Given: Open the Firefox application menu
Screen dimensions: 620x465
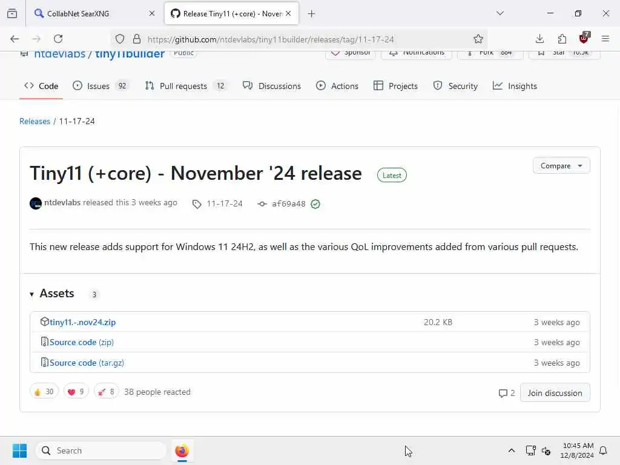Looking at the screenshot, I should 605,39.
